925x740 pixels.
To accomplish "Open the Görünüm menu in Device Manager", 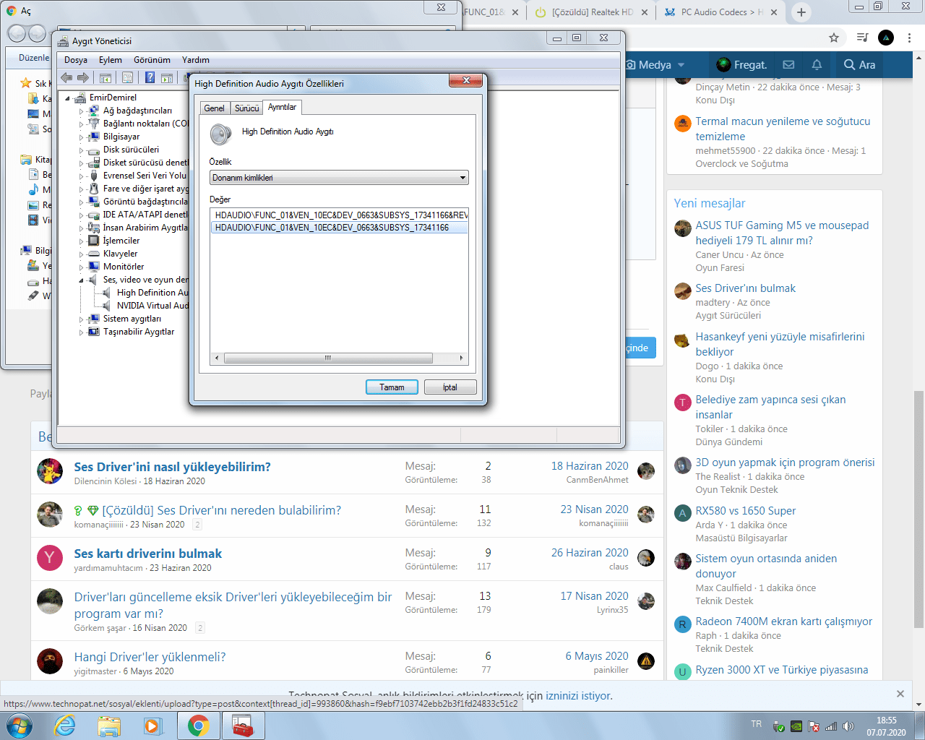I will click(152, 60).
